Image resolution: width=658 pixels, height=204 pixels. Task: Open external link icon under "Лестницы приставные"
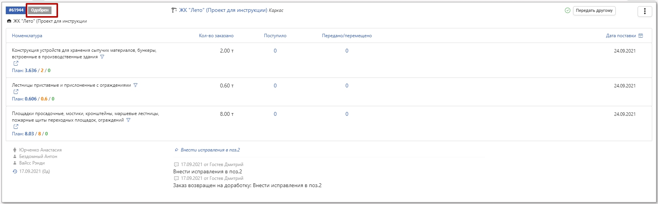point(16,92)
